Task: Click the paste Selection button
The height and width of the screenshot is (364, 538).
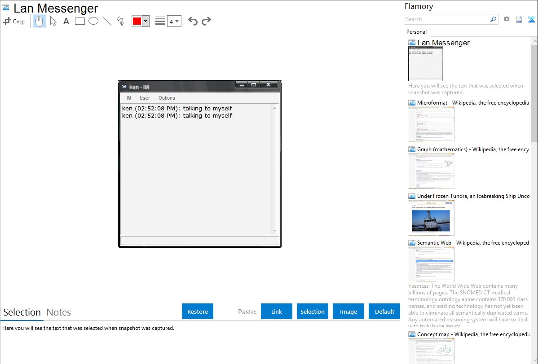Action: click(313, 311)
